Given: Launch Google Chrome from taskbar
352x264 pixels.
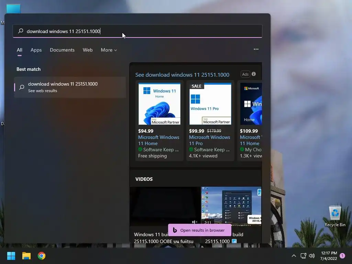Looking at the screenshot, I should click(x=42, y=256).
